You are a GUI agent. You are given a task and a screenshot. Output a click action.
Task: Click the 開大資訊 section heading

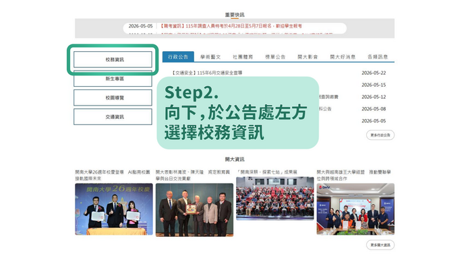tap(235, 159)
